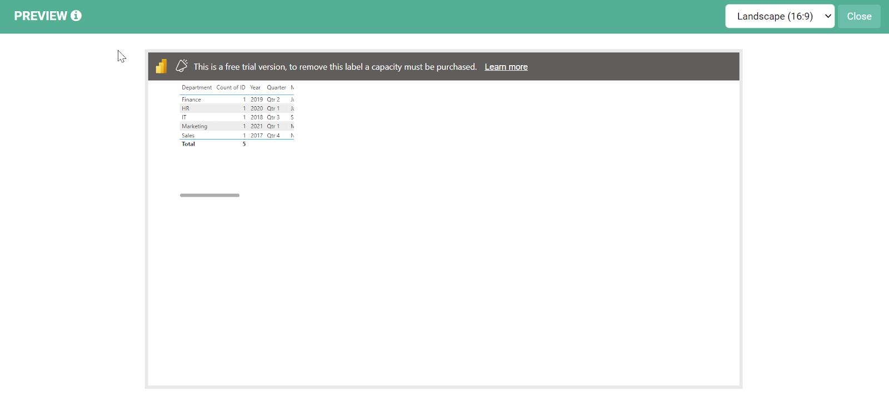Click the Power BI logo icon
The height and width of the screenshot is (393, 889).
161,67
